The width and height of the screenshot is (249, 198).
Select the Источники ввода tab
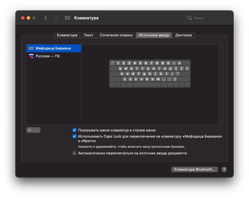coord(154,35)
